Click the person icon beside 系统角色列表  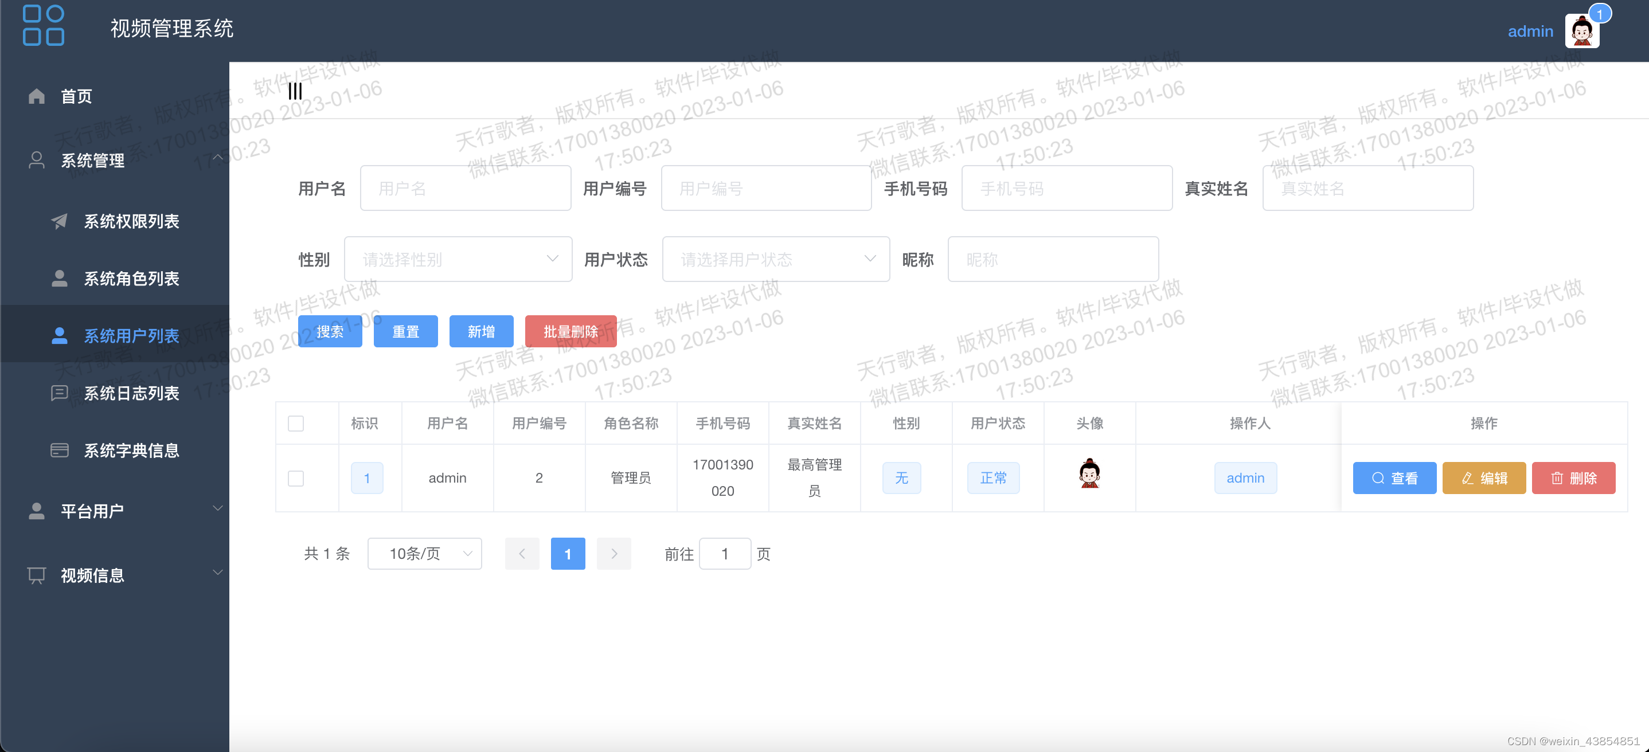pyautogui.click(x=59, y=279)
